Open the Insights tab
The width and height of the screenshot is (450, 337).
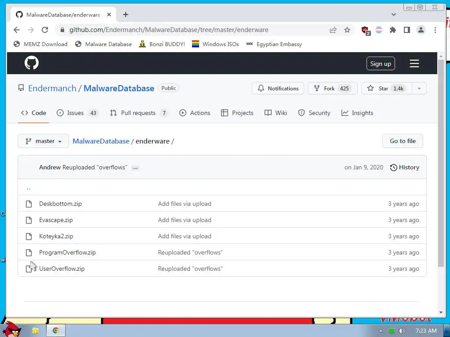[357, 113]
